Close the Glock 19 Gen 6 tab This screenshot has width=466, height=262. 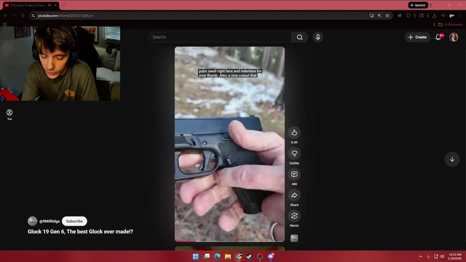tap(56, 5)
